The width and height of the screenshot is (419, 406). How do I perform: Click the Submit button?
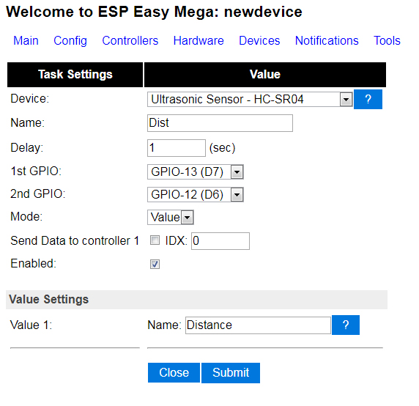231,372
